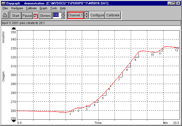Click the downward triangle below the oxygen axis
This screenshot has height=126, width=182.
pyautogui.click(x=14, y=121)
